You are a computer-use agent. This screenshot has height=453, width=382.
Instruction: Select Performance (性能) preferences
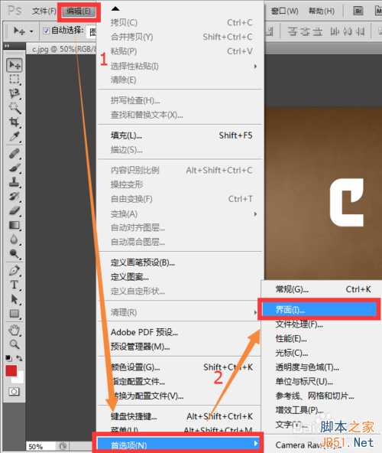point(322,338)
